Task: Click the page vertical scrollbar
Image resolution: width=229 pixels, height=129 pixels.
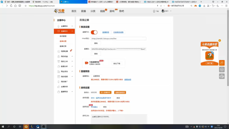Action: 228,48
